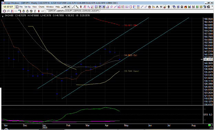
Task: Select the circle cycle drawing tool
Action: point(130,7)
